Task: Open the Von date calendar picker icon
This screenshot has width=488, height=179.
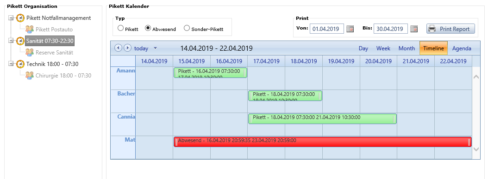Action: [x=350, y=29]
